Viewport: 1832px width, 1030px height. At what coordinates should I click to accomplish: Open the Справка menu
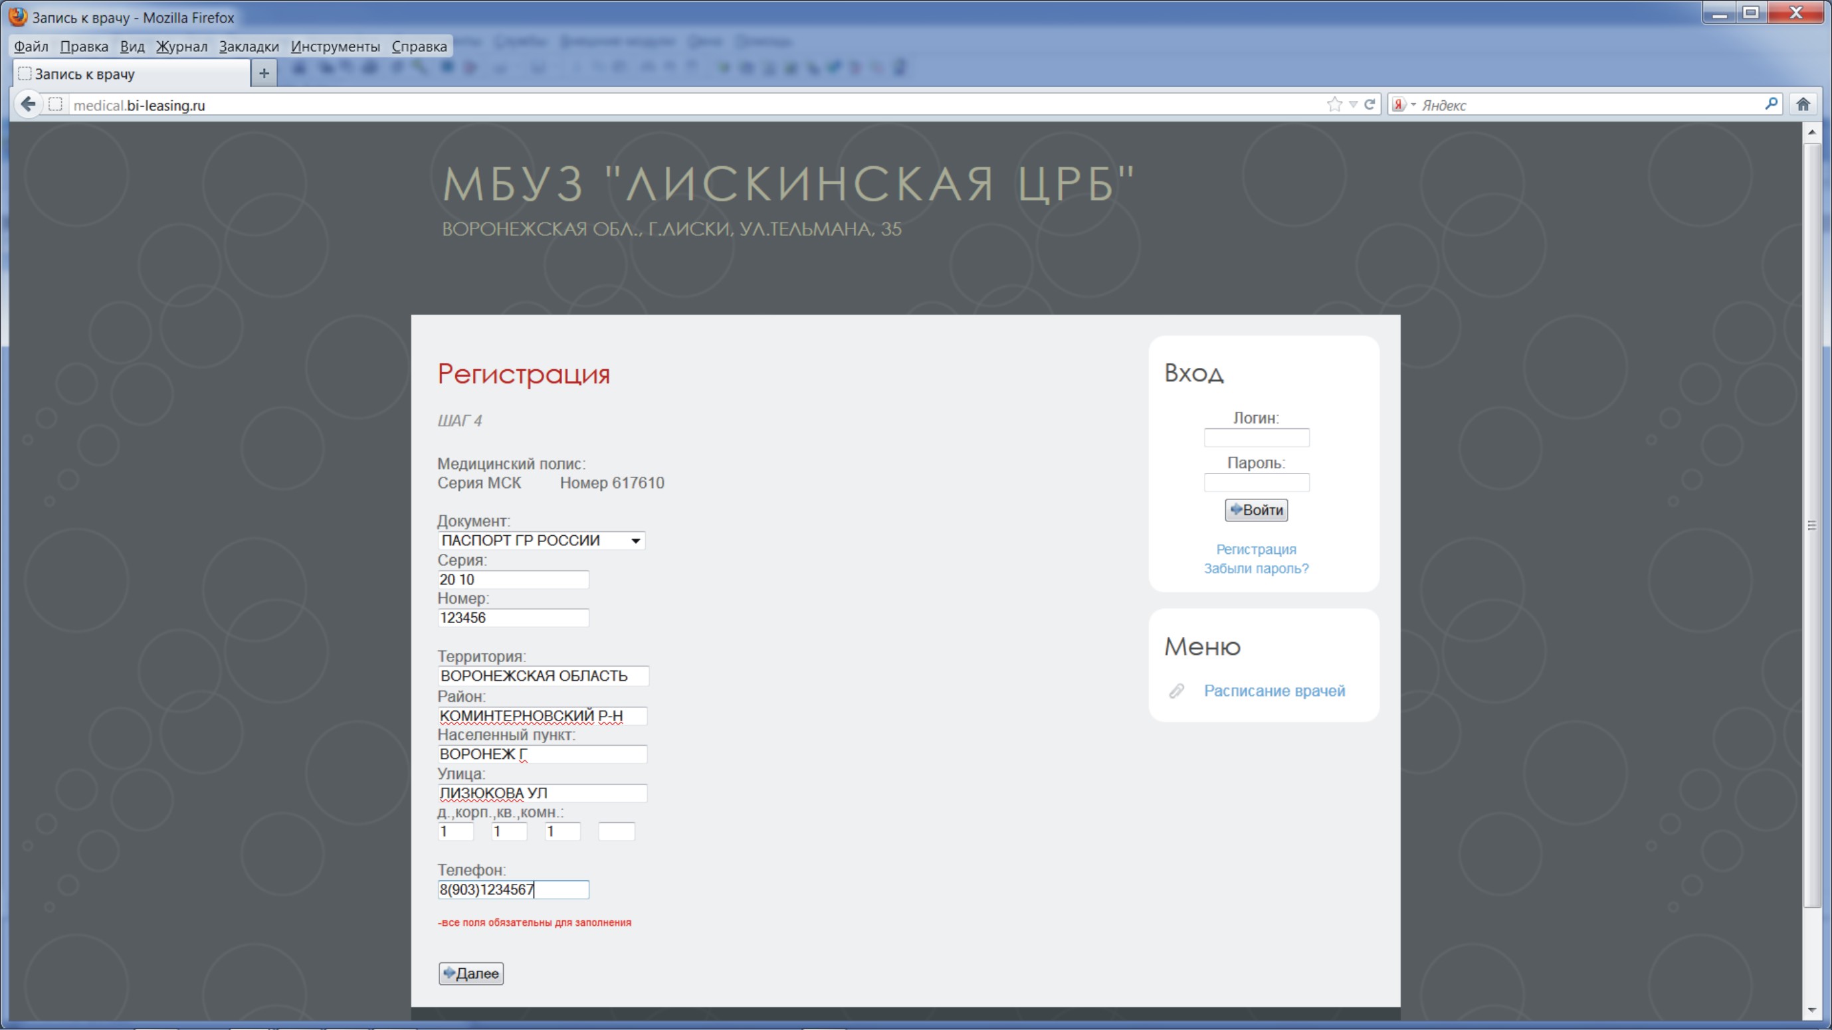coord(419,46)
